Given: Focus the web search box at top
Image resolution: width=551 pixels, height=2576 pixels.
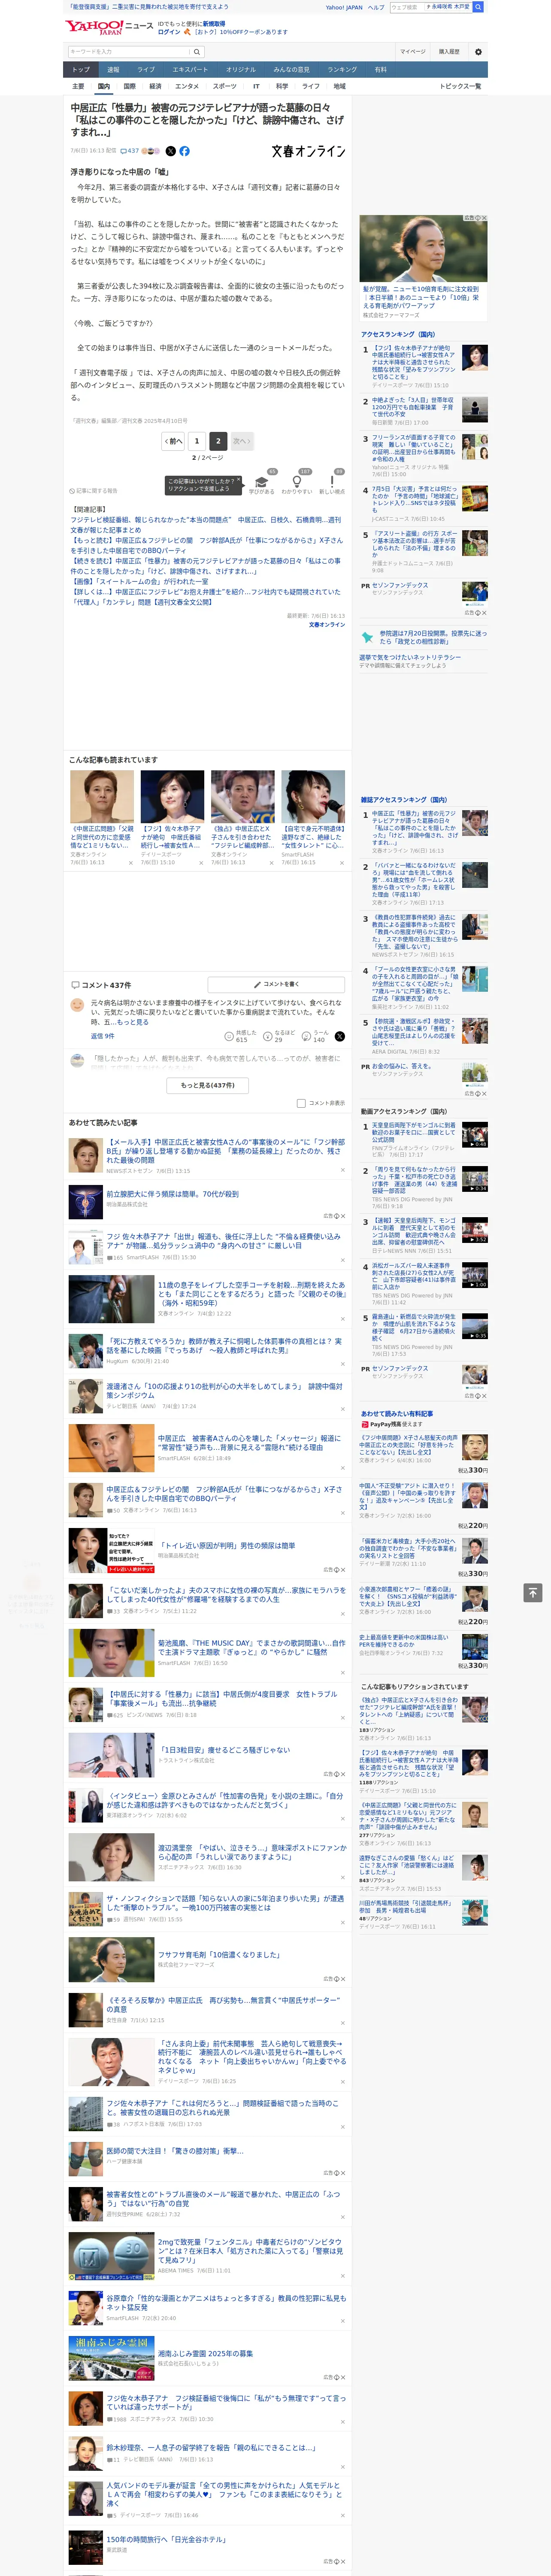Looking at the screenshot, I should click(x=407, y=7).
